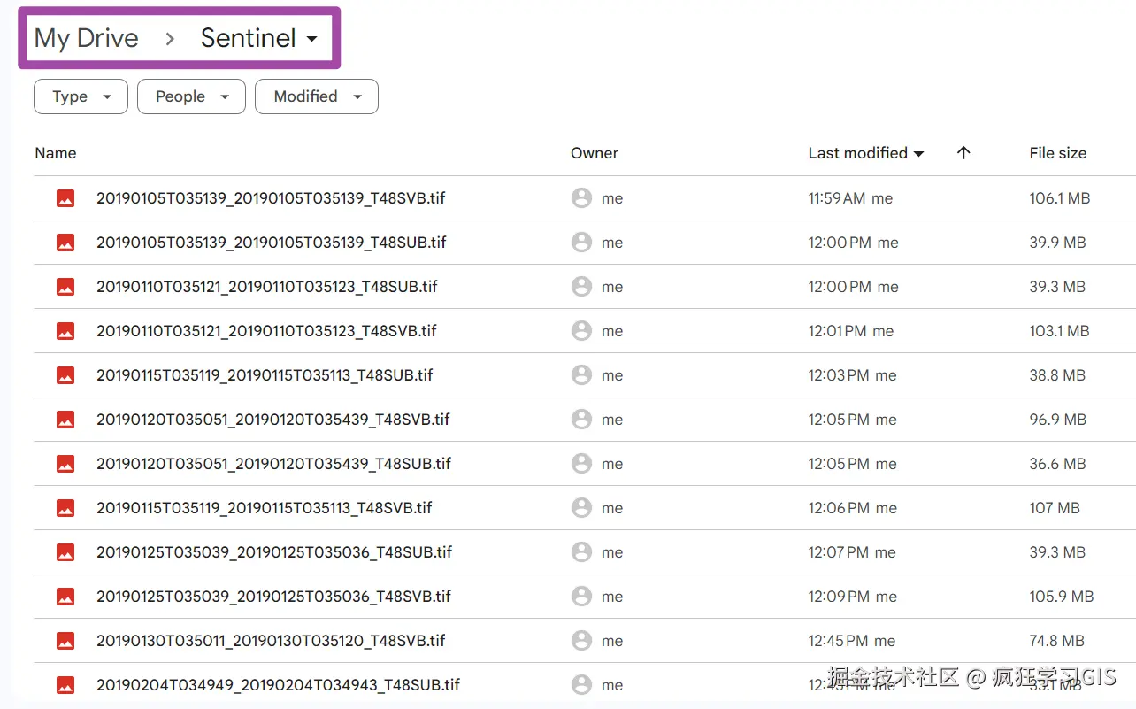Click image icon of 20190115T035119 T48SUB file

click(x=65, y=375)
